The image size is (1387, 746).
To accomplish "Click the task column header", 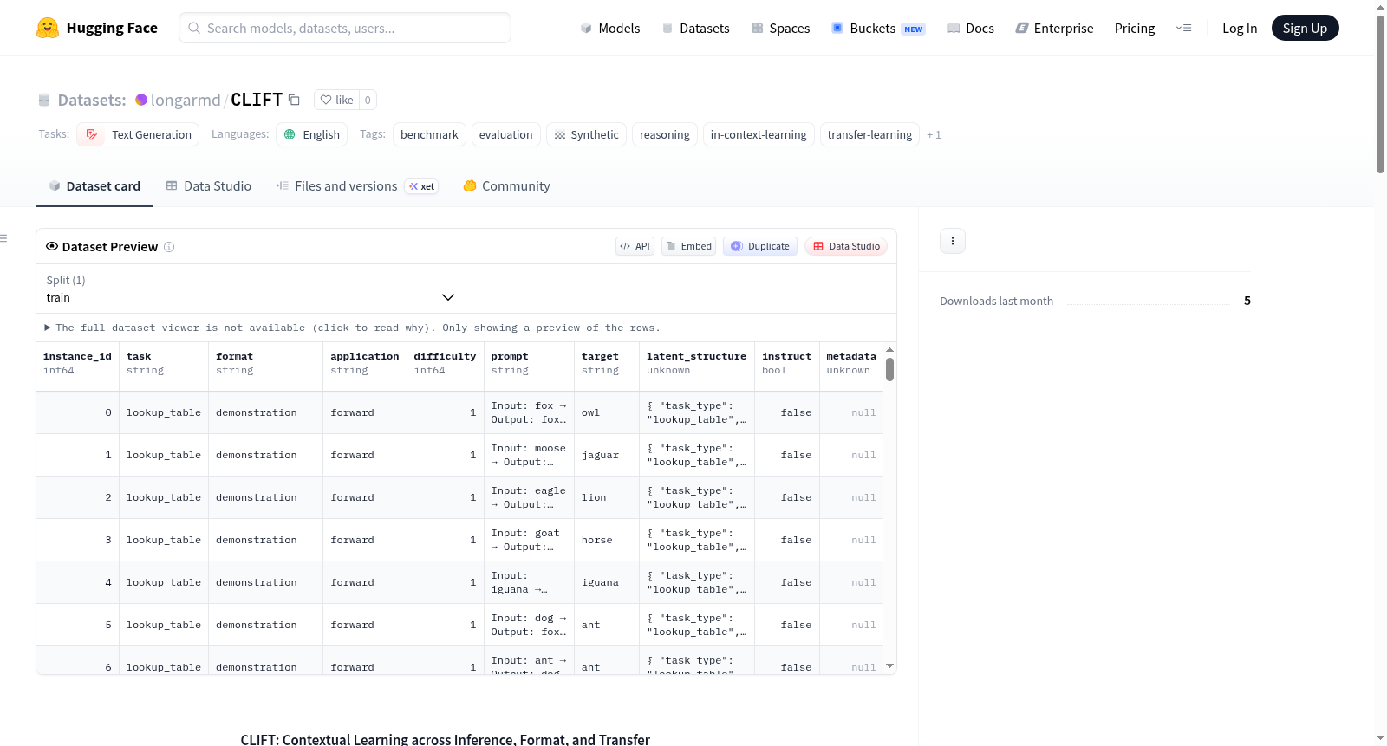I will click(164, 363).
